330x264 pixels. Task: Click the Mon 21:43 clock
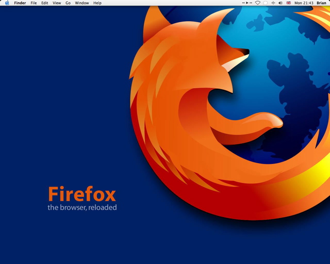(x=304, y=3)
